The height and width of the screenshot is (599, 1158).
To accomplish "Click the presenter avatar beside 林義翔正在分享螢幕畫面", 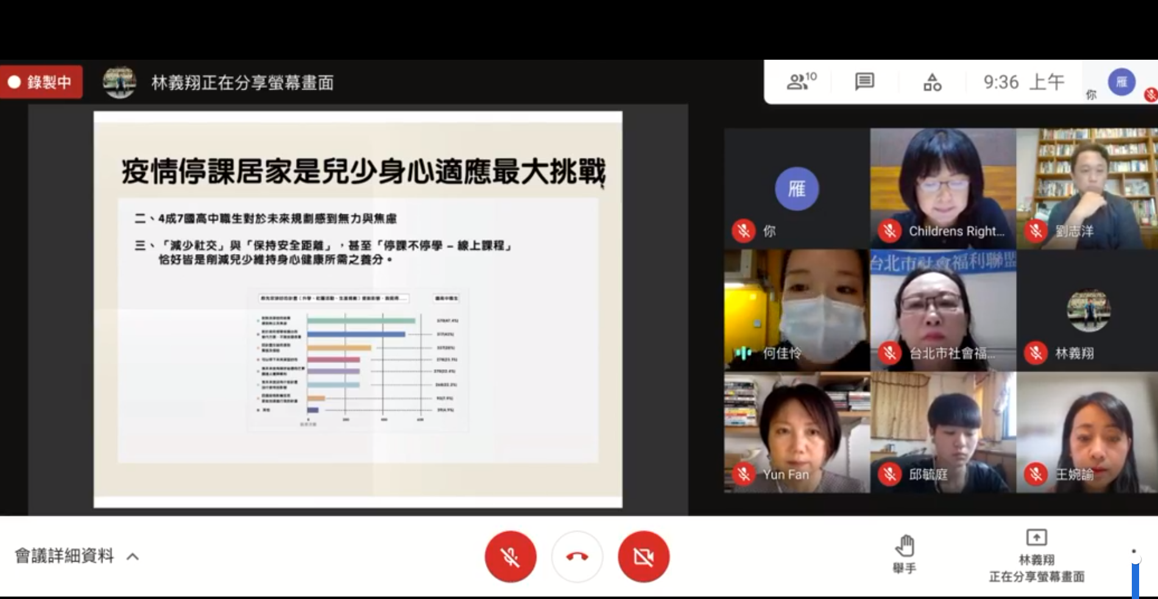I will 119,82.
